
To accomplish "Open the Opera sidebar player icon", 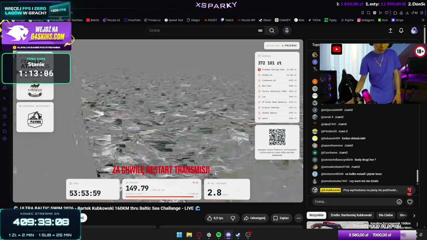I will (x=5, y=109).
